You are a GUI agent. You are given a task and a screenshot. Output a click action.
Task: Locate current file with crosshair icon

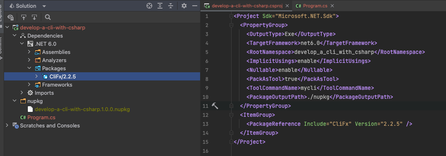click(x=149, y=6)
